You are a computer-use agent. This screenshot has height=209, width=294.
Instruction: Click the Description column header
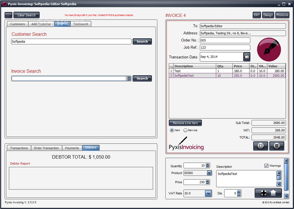click(x=195, y=66)
